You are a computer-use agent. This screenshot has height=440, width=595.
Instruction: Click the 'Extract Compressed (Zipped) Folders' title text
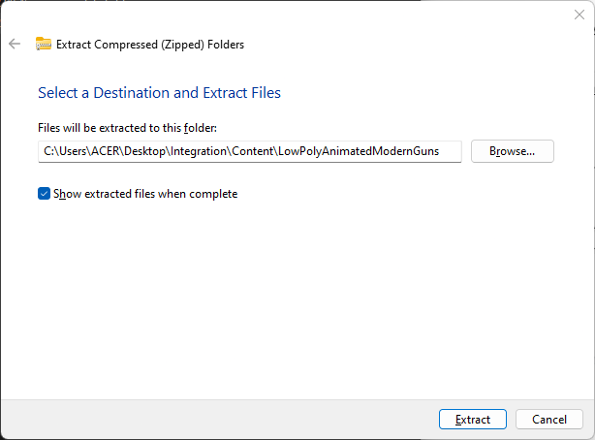[x=150, y=44]
